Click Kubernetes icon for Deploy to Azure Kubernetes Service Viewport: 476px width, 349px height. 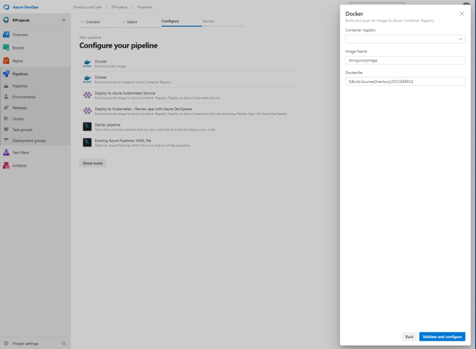point(87,95)
